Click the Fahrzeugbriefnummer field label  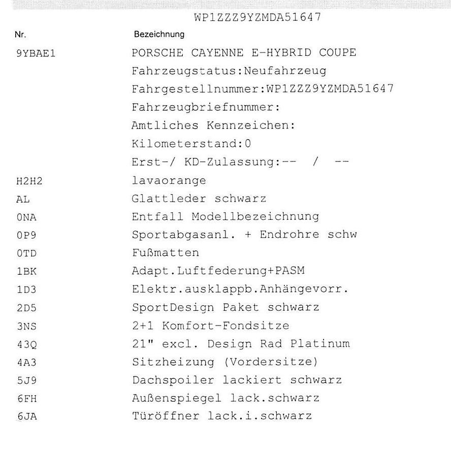[206, 107]
